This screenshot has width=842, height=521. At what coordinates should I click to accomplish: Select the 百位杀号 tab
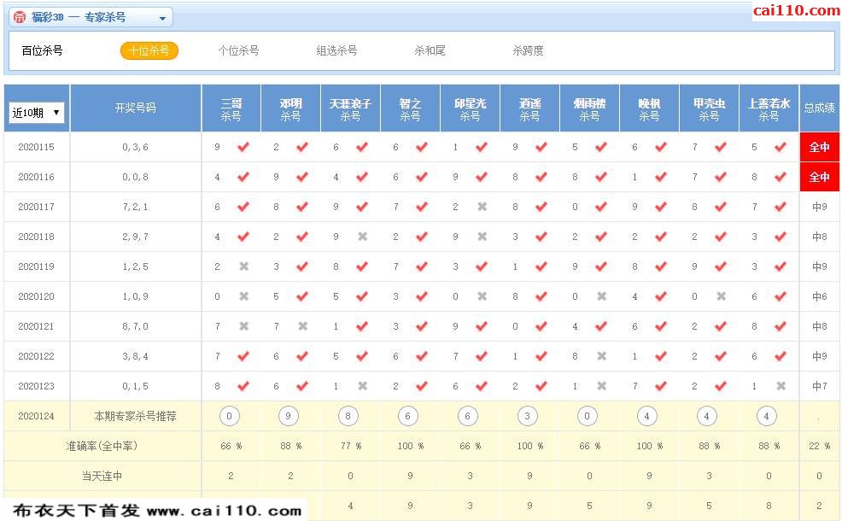click(x=43, y=51)
